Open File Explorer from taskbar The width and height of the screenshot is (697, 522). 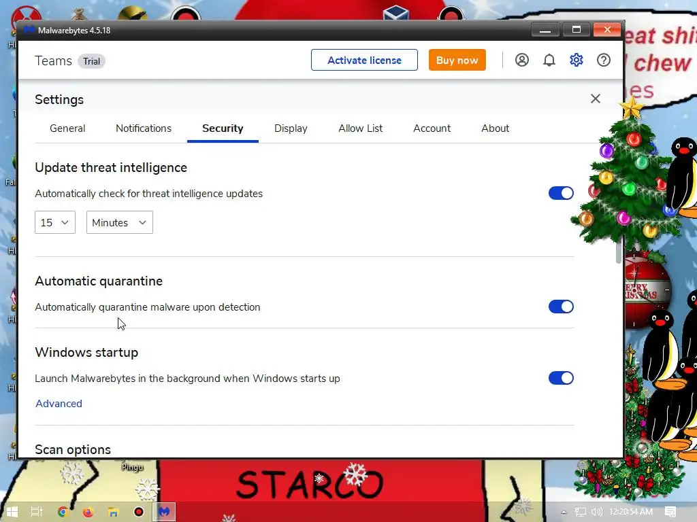coord(114,512)
